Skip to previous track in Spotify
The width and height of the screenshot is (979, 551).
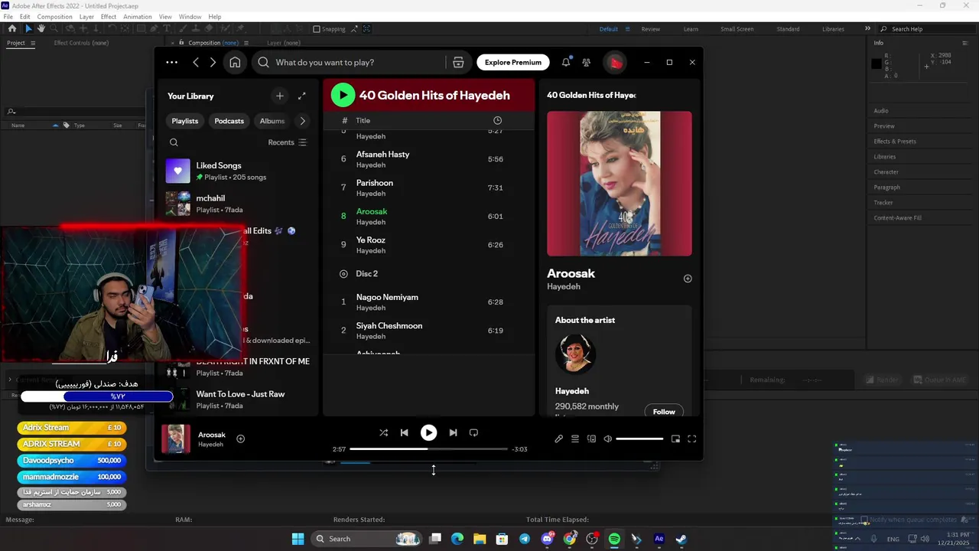(x=404, y=432)
